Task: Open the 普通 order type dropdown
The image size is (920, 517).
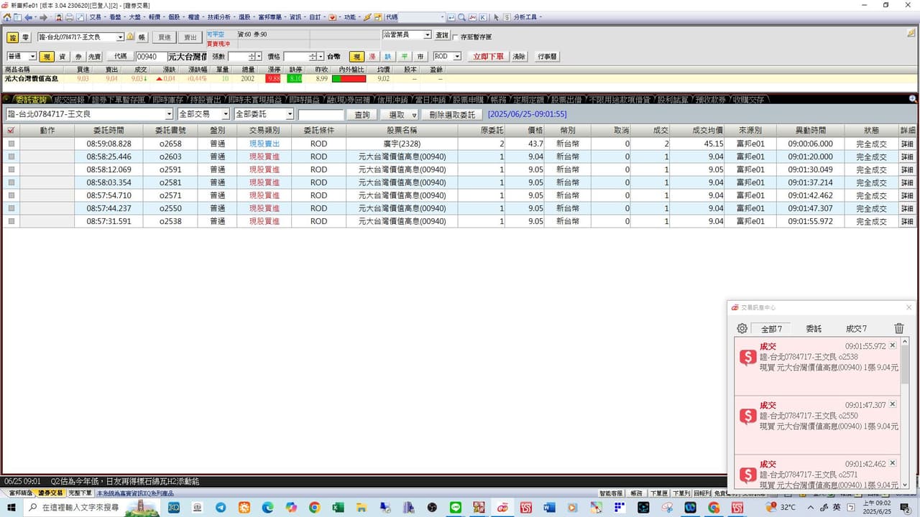Action: coord(32,57)
